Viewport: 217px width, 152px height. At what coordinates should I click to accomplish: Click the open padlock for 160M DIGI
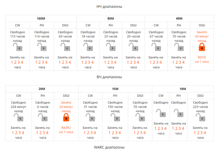(x=65, y=47)
